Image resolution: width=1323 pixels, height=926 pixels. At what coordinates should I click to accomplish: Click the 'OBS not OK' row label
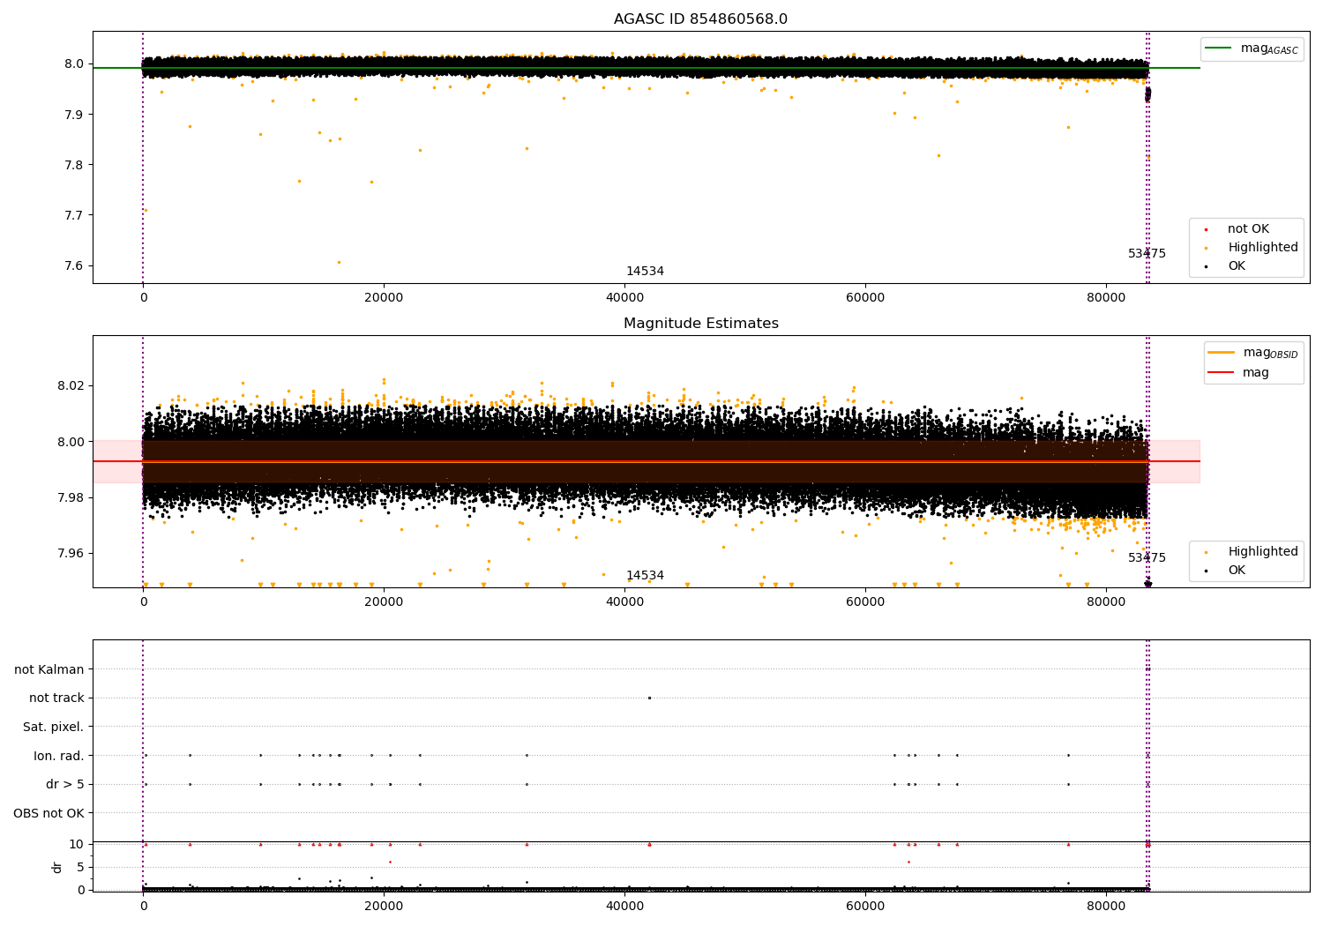point(49,813)
